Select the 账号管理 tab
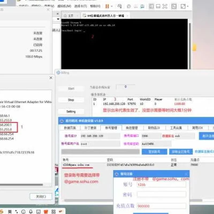 [111, 128]
